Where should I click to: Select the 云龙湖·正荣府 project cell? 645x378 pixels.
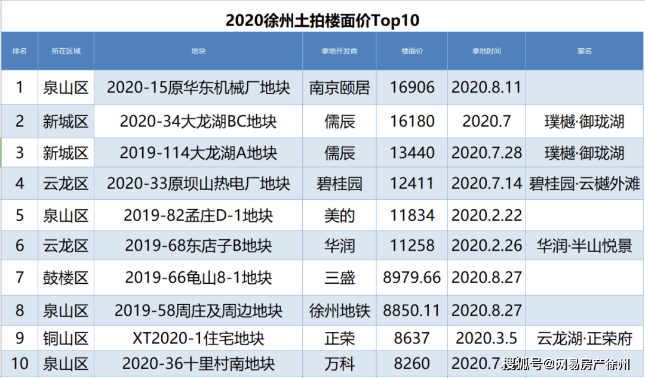point(585,338)
